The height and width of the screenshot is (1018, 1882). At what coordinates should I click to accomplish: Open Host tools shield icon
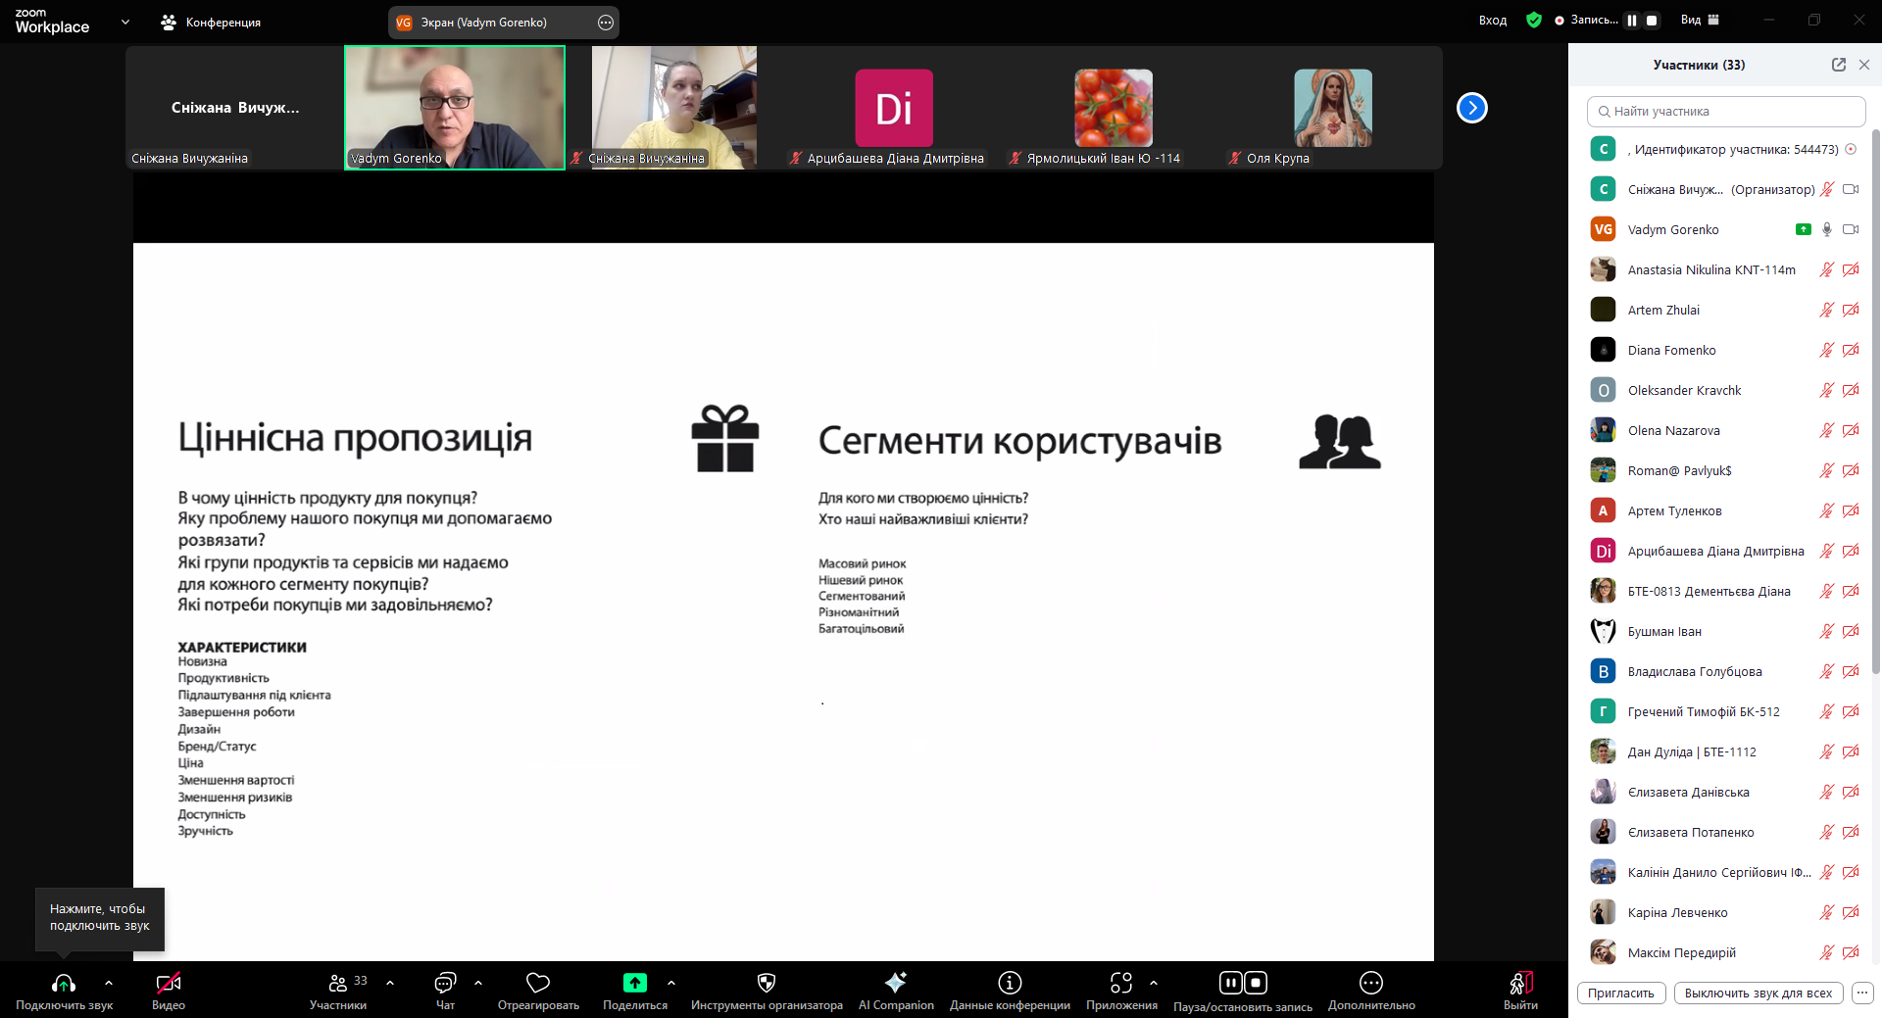pyautogui.click(x=767, y=983)
